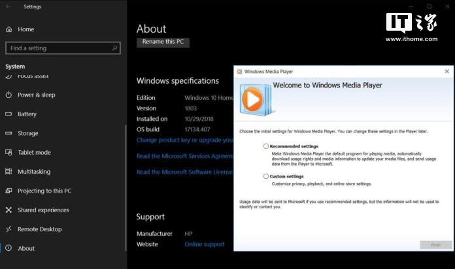Click OS build value 17134.407
Screen dimensions: 455x269
point(197,129)
